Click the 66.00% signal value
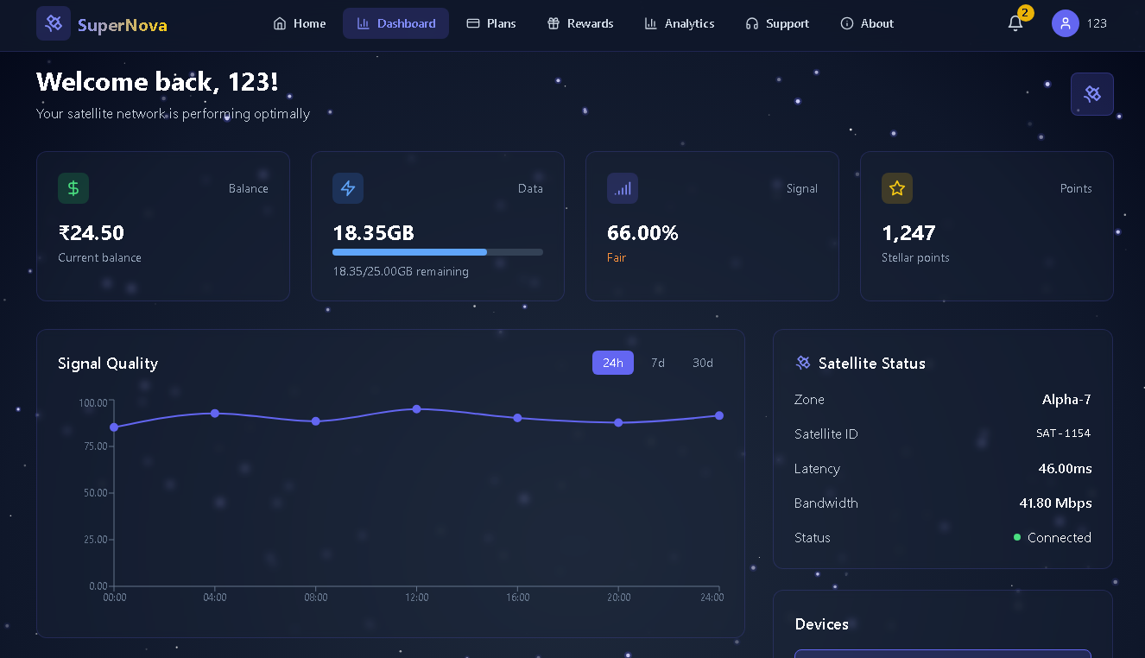 (x=642, y=233)
